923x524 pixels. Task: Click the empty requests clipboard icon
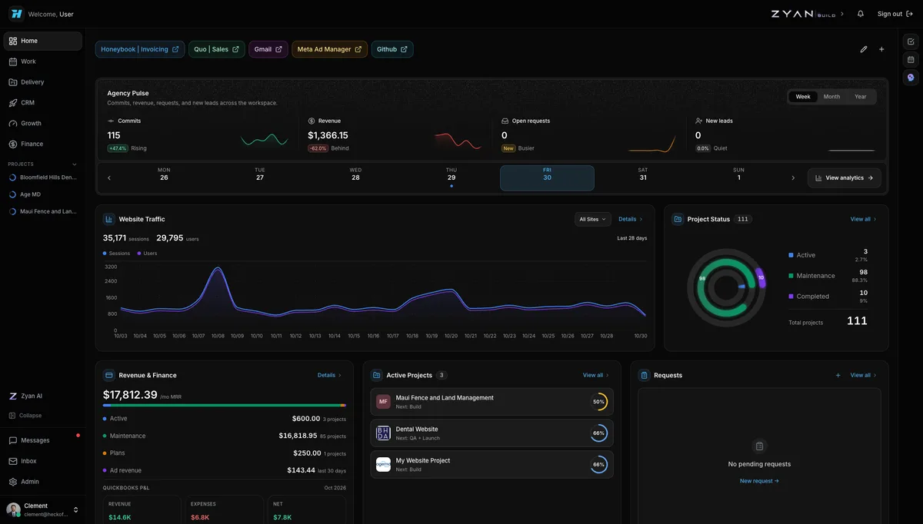coord(759,446)
